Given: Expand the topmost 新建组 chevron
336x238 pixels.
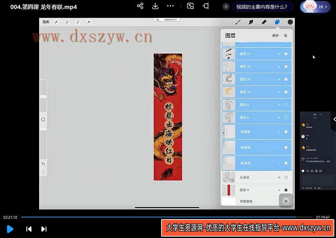Looking at the screenshot, I should tap(279, 132).
